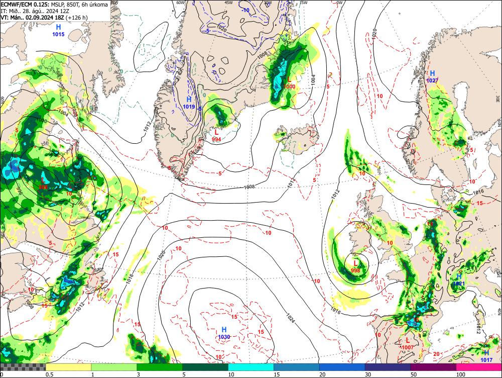Click the '50' value on legend scale

coord(414,374)
